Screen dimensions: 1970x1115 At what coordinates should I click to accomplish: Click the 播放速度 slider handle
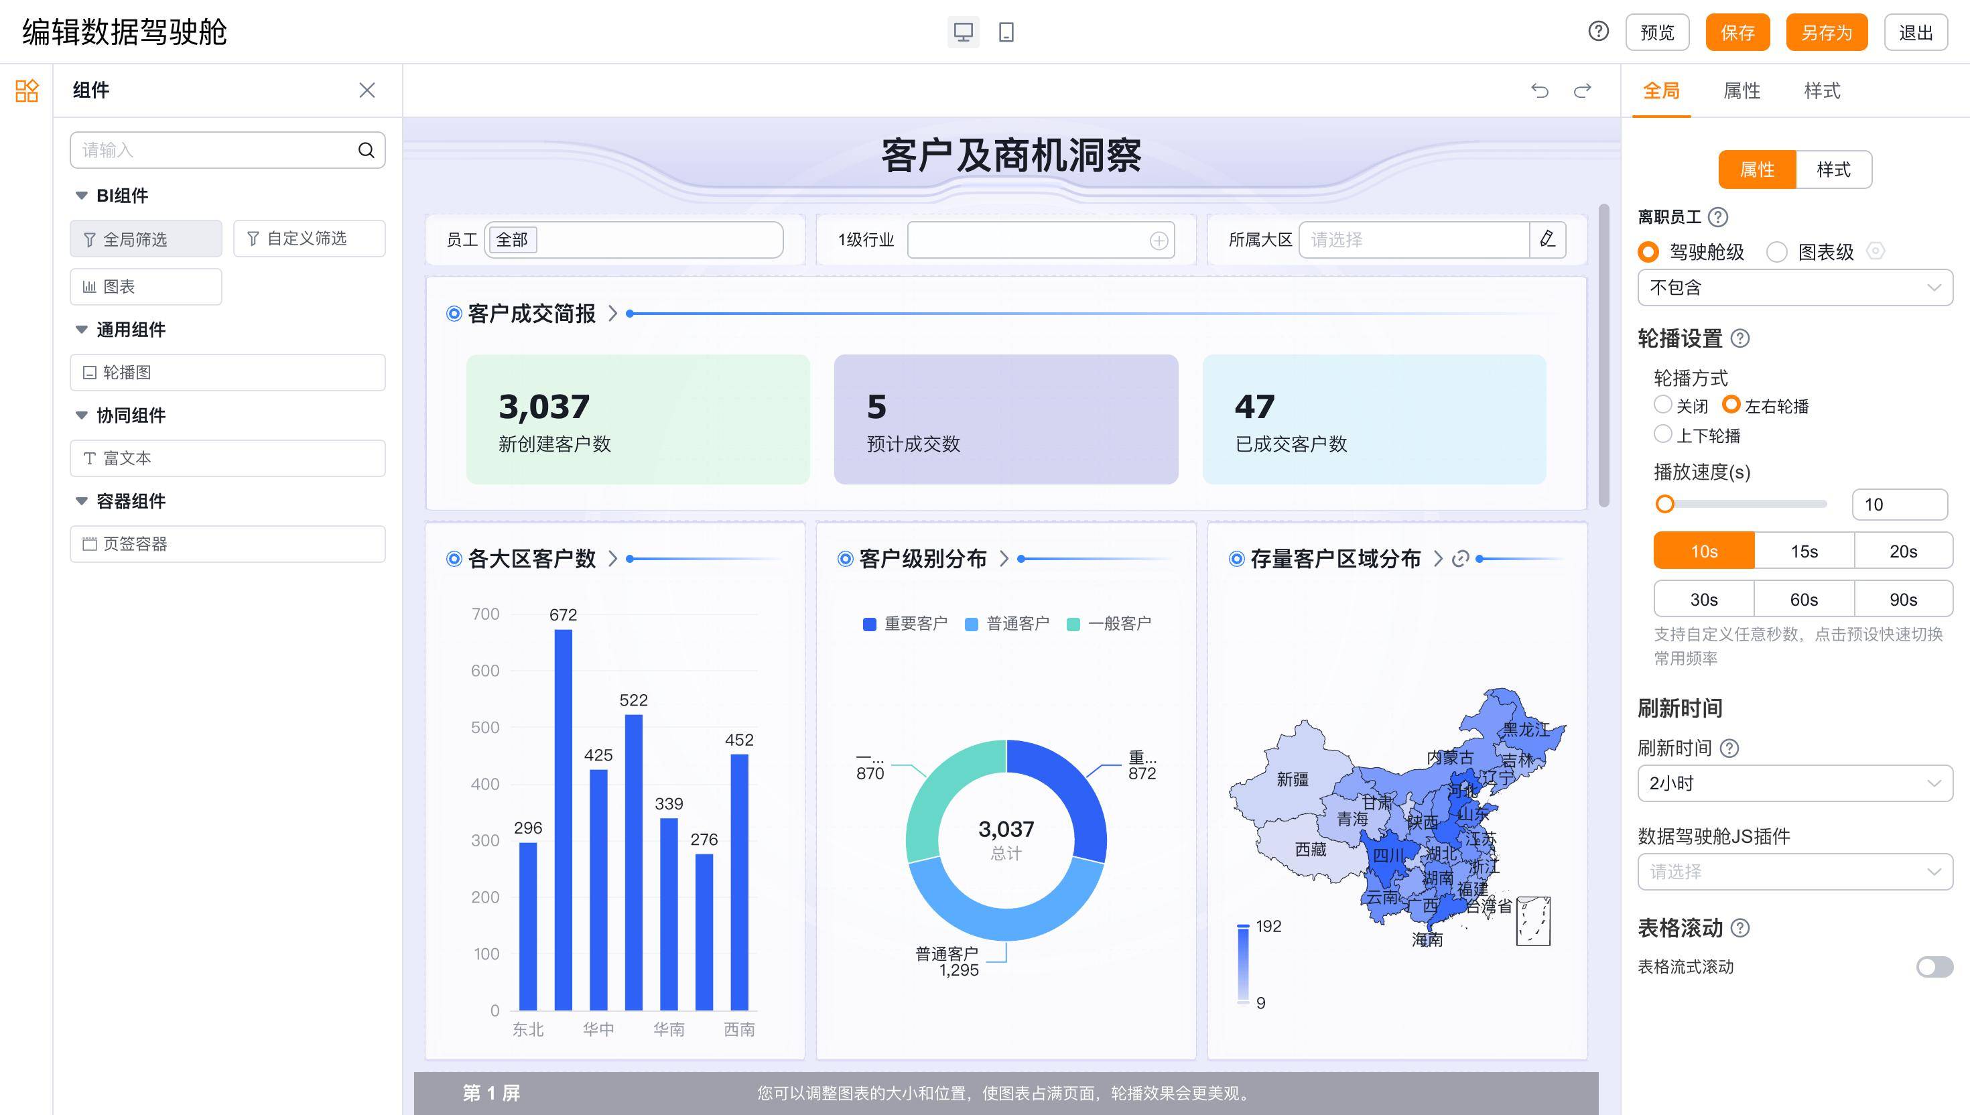click(1664, 504)
